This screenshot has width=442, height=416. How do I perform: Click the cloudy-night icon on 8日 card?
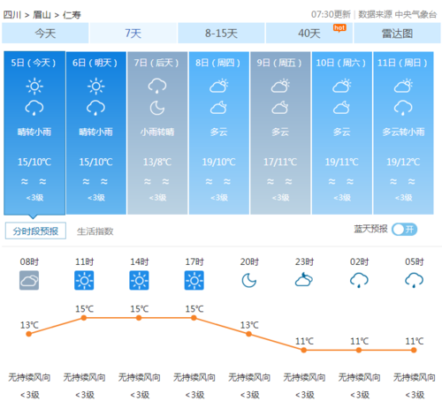click(218, 108)
